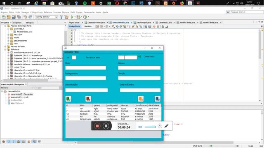Close the Página Inicial tab
The width and height of the screenshot is (264, 148).
82,22
